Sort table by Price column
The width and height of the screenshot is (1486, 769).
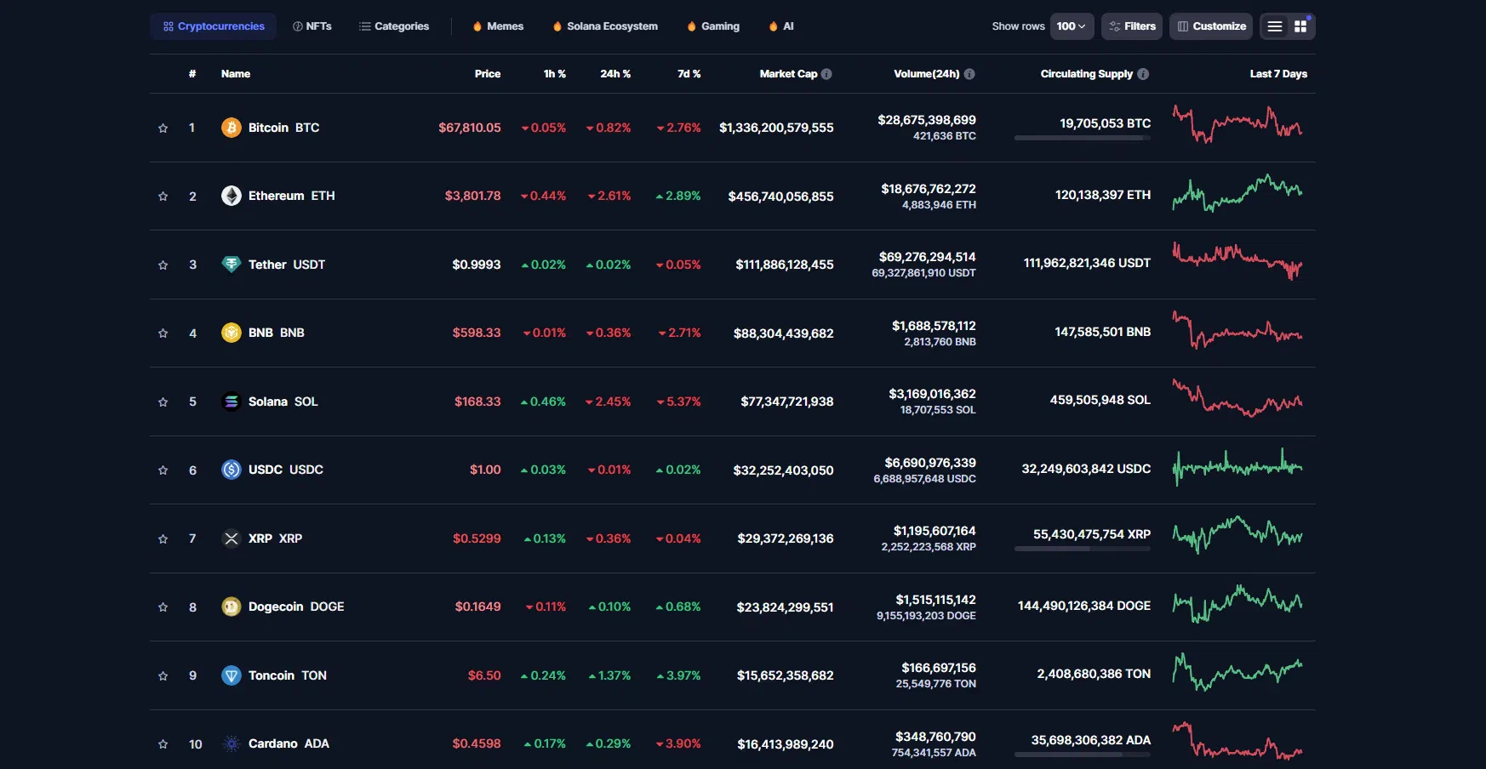coord(488,74)
